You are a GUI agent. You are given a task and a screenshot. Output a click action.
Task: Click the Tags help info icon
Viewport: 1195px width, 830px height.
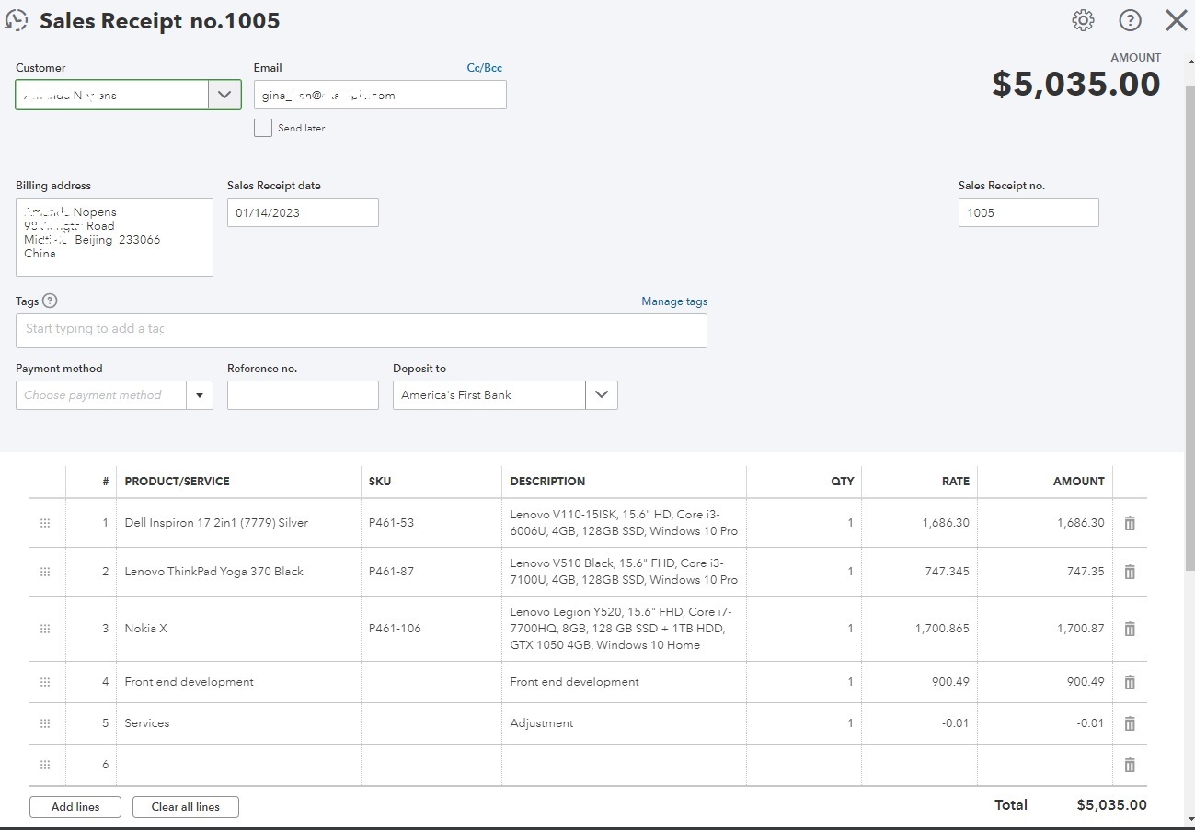click(x=50, y=301)
